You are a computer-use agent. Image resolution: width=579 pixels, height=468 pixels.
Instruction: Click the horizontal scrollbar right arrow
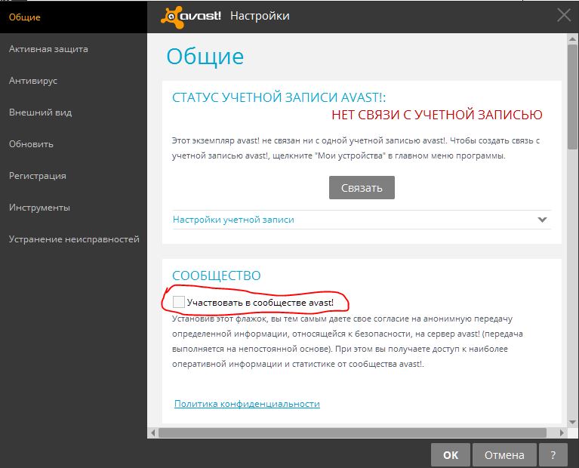tap(562, 433)
